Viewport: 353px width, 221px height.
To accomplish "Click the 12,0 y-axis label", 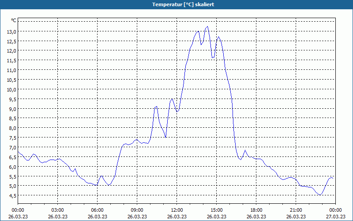I will pyautogui.click(x=12, y=51).
